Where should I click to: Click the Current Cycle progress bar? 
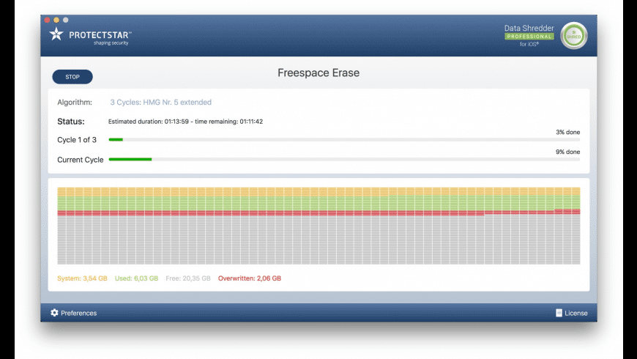[x=344, y=160]
